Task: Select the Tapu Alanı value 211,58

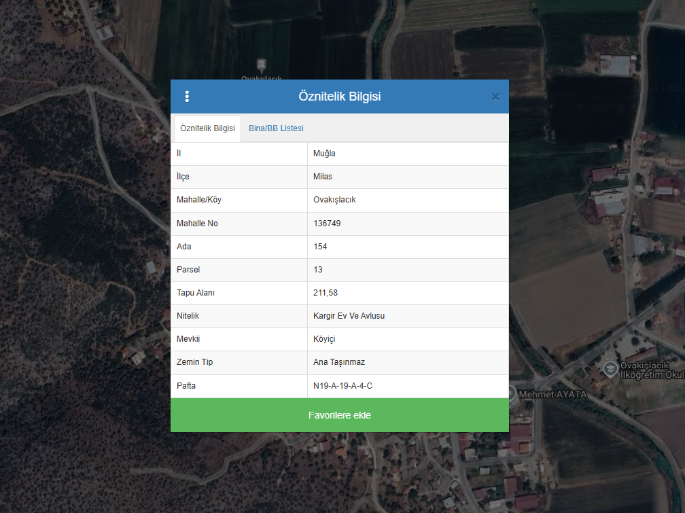Action: coord(326,293)
